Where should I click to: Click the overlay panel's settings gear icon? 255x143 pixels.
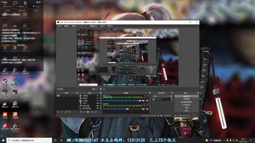pos(39,2)
